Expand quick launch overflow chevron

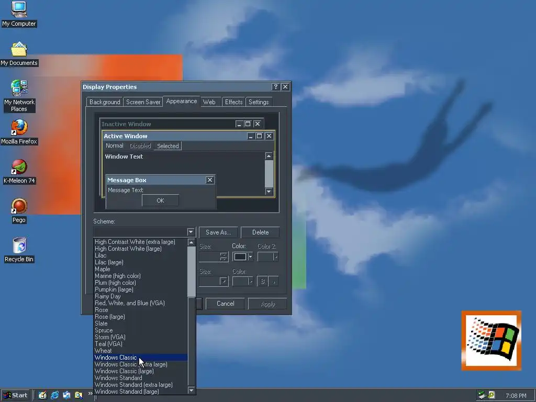90,394
